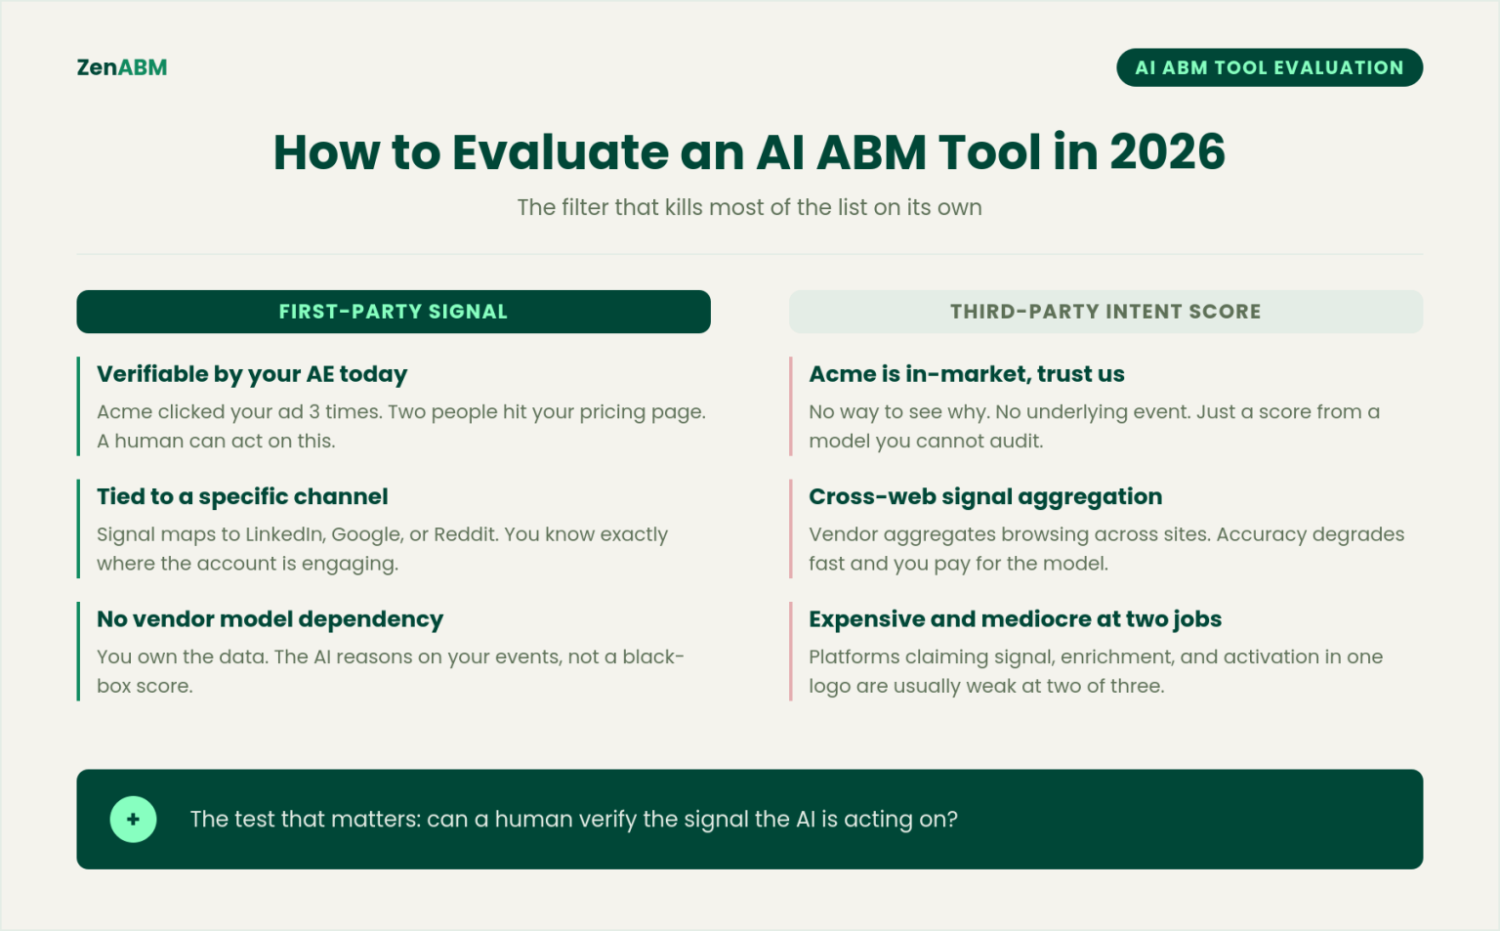The height and width of the screenshot is (931, 1500).
Task: Click the "Acme is in-market, trust us" heading
Action: tap(967, 374)
